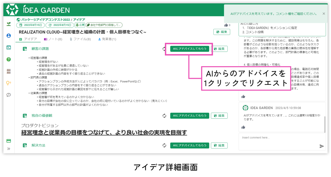Click the 応募 status chip
The height and width of the screenshot is (177, 331).
[x=80, y=25]
